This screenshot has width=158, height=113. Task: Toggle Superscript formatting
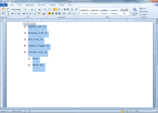coord(30,14)
